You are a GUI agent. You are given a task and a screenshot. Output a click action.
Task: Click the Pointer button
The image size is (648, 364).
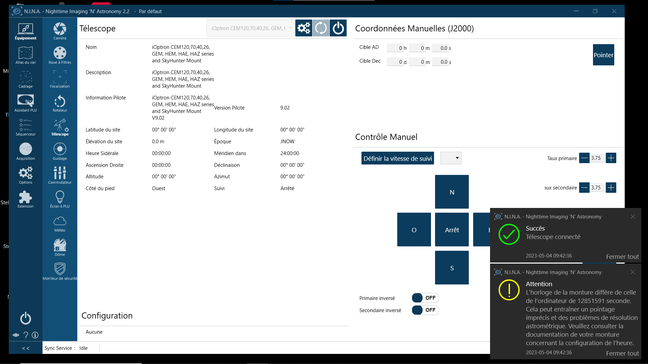coord(603,55)
